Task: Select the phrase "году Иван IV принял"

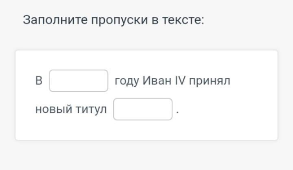Action: point(173,81)
